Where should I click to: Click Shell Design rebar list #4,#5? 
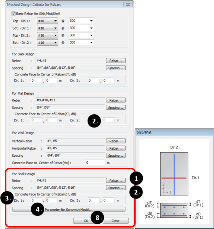[70, 180]
